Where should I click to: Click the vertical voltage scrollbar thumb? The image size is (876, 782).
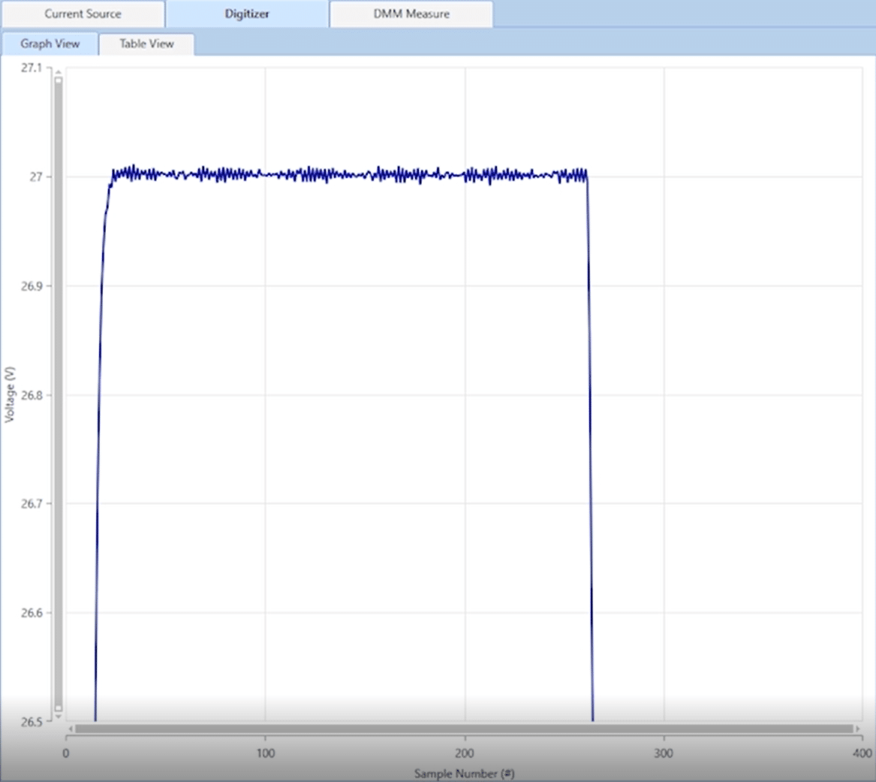[58, 394]
